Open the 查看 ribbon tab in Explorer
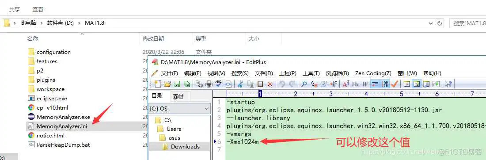Image resolution: width=486 pixels, height=160 pixels. coord(38,10)
